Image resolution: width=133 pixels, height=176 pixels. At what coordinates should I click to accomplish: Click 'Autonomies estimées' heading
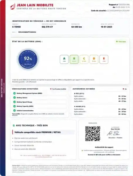pos(84,89)
